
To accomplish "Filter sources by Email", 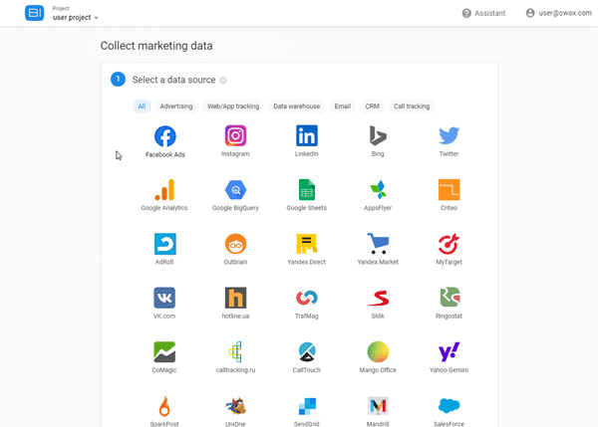I will coord(343,107).
